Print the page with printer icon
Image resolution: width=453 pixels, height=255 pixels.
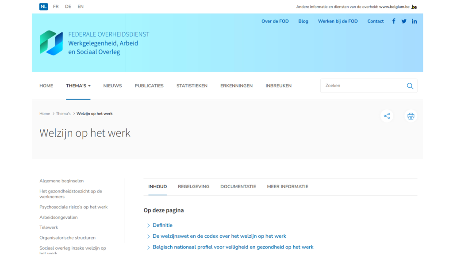pos(411,116)
